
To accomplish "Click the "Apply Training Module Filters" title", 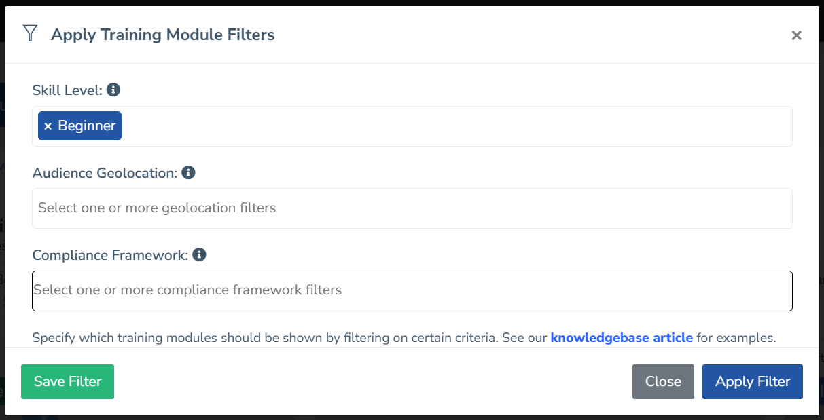I will pos(163,35).
